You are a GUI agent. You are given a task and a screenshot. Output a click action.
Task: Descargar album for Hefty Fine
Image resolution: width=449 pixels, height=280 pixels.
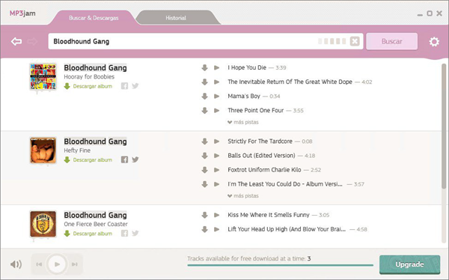(88, 160)
